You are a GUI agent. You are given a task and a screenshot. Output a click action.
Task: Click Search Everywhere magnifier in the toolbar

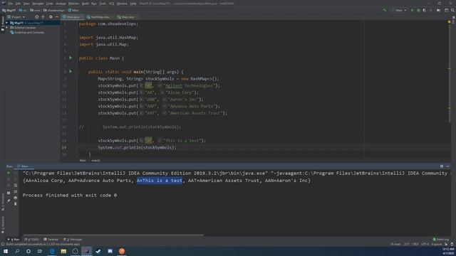tap(452, 10)
